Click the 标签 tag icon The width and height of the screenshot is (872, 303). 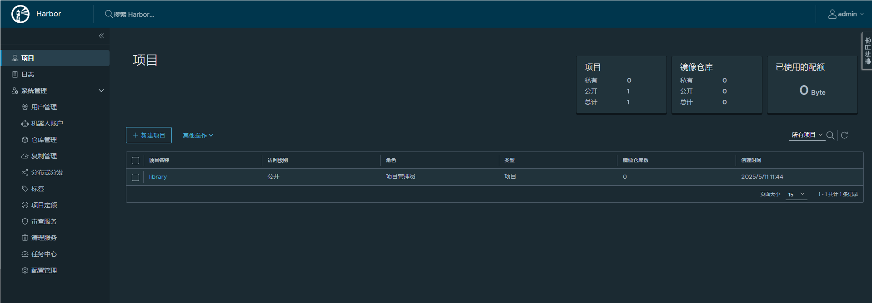click(25, 189)
